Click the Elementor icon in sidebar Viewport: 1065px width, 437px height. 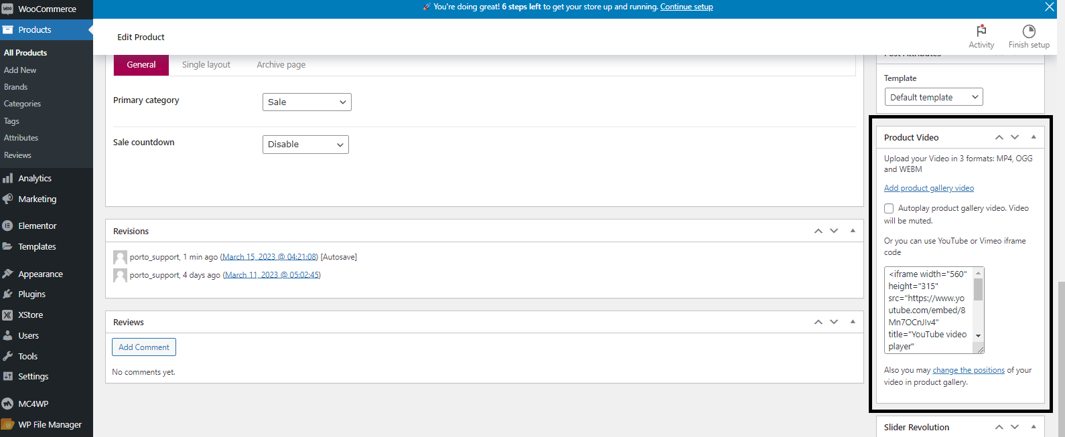point(7,226)
